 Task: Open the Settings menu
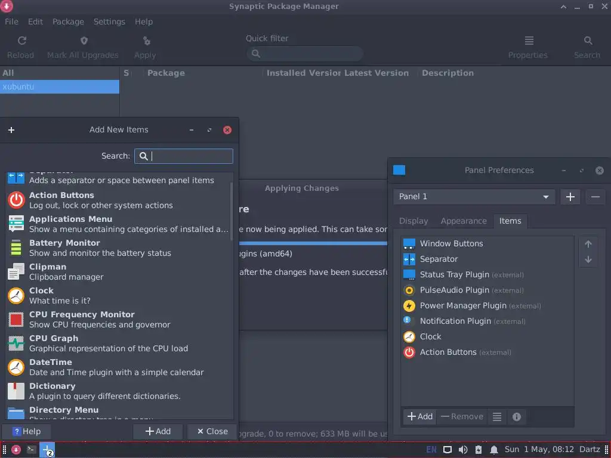[x=109, y=22]
